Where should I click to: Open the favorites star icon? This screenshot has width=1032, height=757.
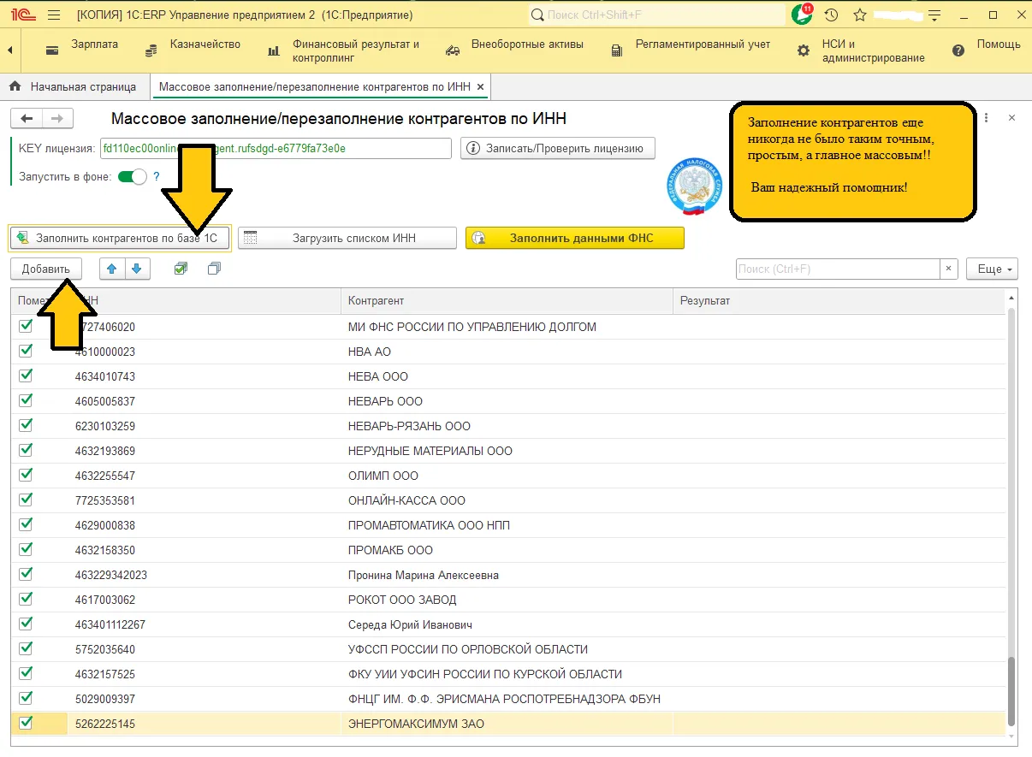(x=860, y=15)
